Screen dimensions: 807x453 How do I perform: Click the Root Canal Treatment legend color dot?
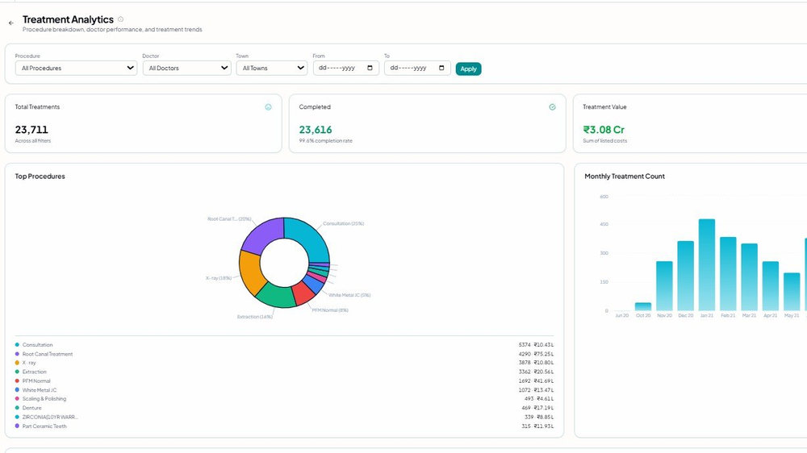click(18, 354)
